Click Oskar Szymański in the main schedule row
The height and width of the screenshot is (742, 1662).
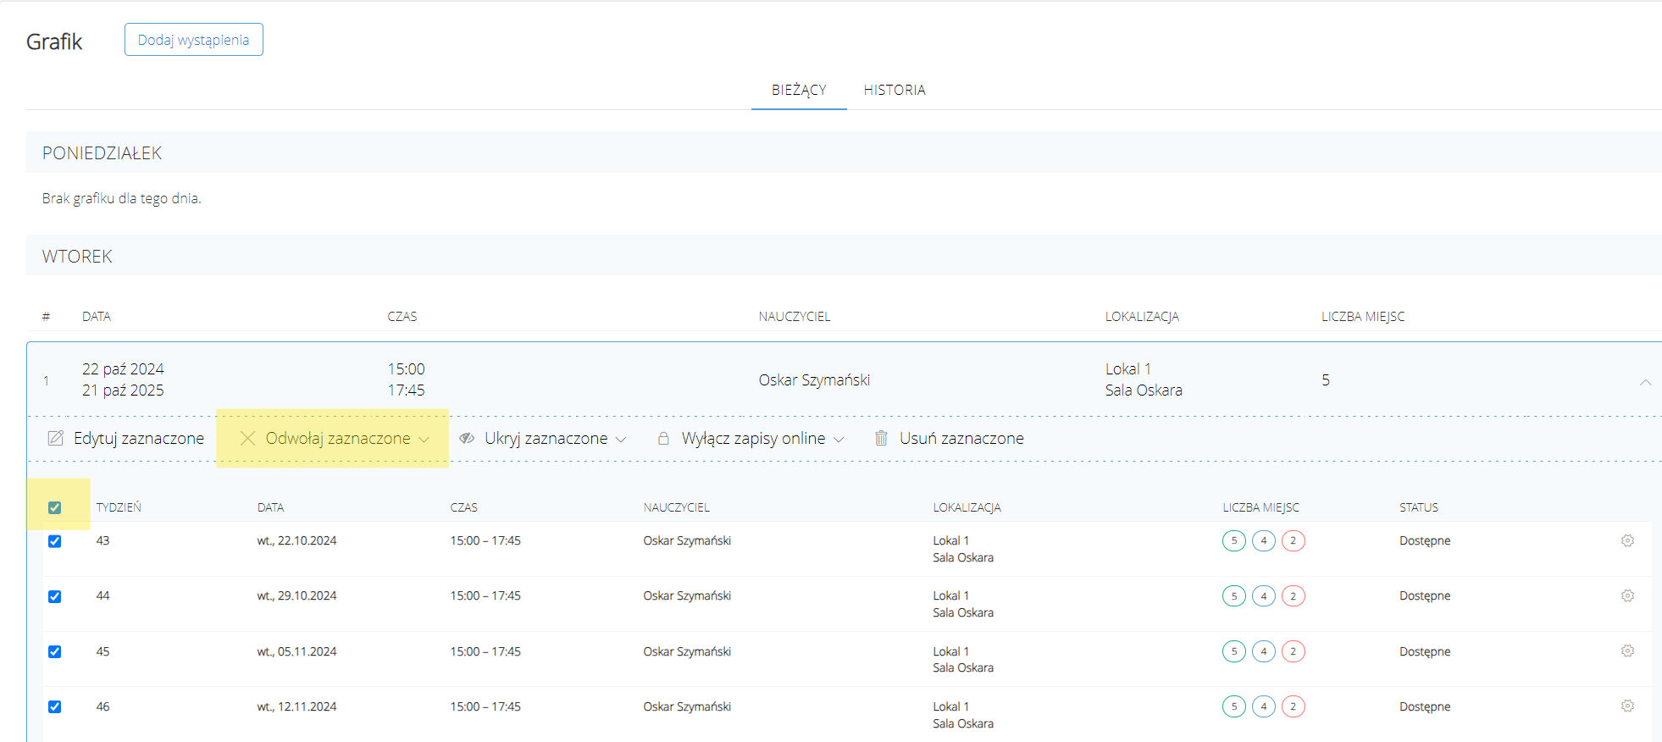point(814,379)
